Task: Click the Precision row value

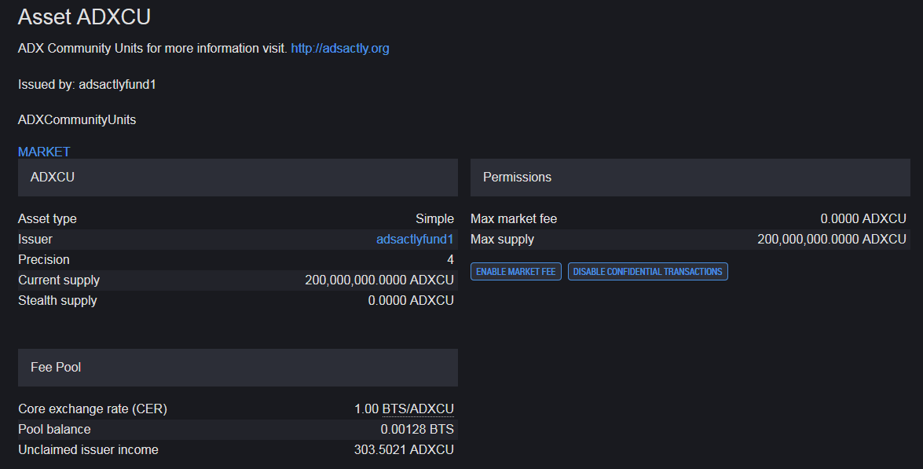Action: click(450, 259)
